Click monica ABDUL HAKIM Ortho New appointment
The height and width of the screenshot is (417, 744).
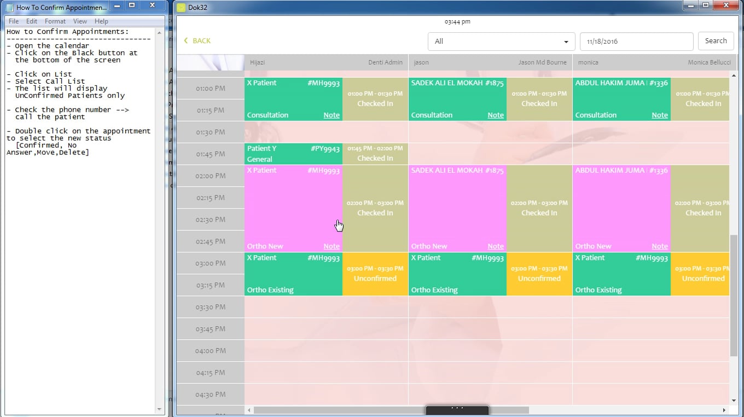tap(621, 208)
